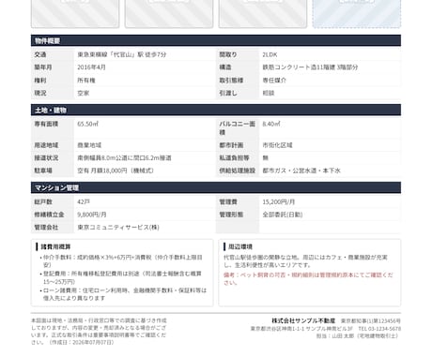
Task: Click the 作成日 disclaimer paragraph in the footer
Action: click(x=99, y=332)
